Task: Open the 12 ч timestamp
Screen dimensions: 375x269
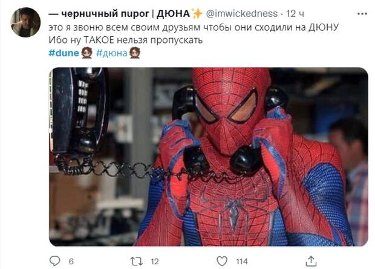Action: [x=295, y=14]
